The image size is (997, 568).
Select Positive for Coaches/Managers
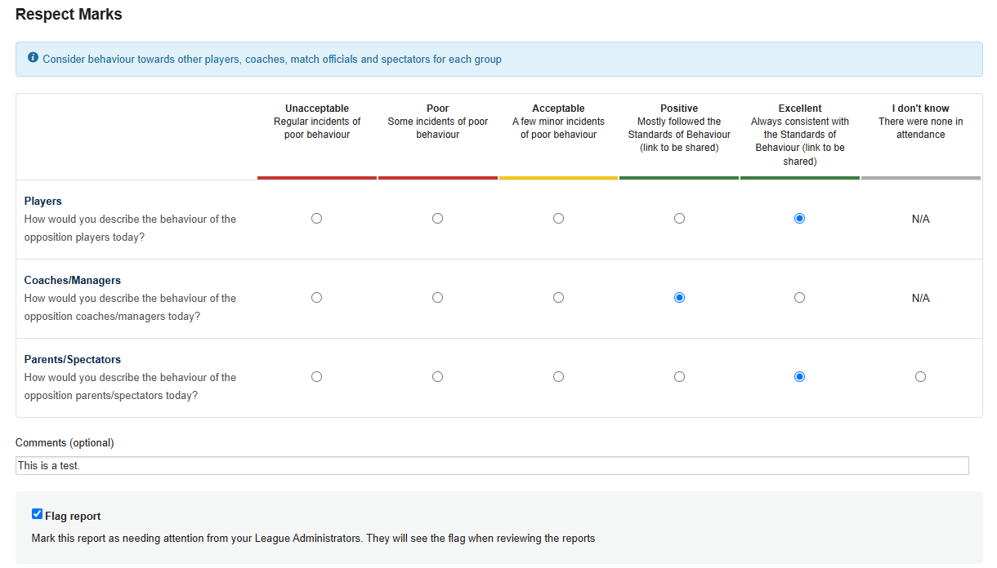click(679, 298)
